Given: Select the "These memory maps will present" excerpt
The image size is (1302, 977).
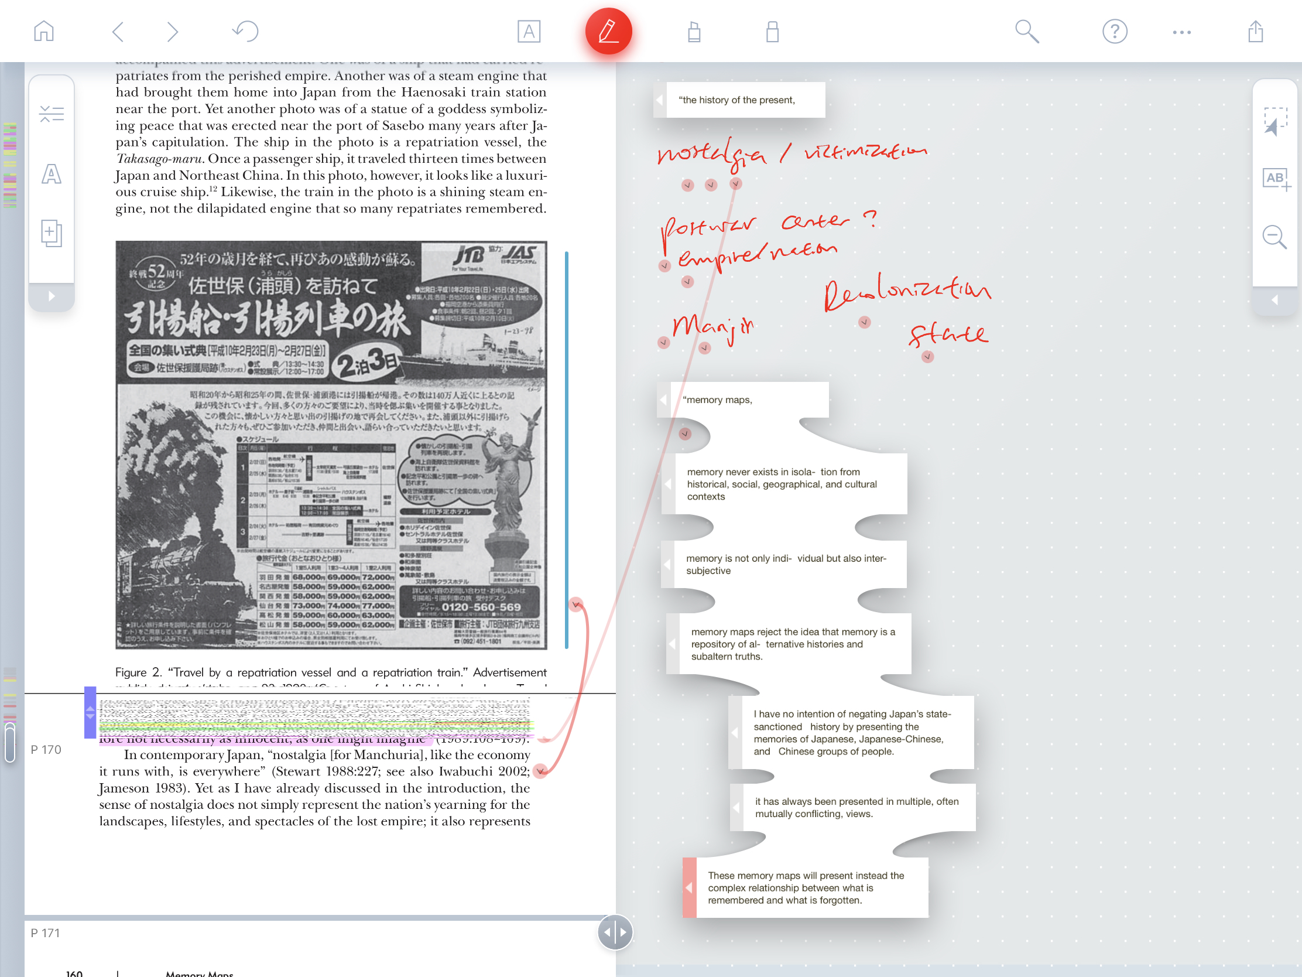Looking at the screenshot, I should pyautogui.click(x=805, y=887).
